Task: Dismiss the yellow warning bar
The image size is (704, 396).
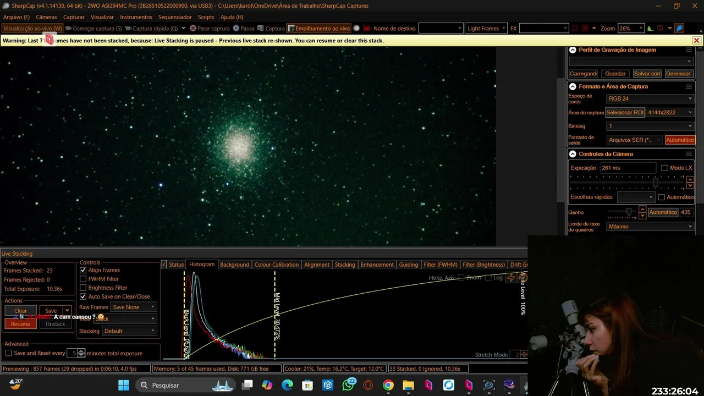Action: [x=696, y=40]
